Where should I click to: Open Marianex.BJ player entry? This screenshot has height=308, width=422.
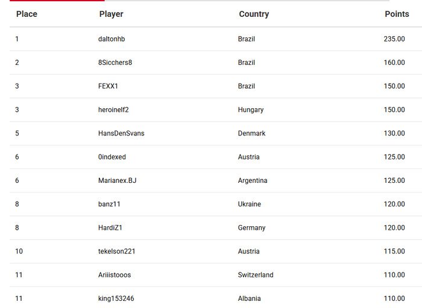point(118,180)
